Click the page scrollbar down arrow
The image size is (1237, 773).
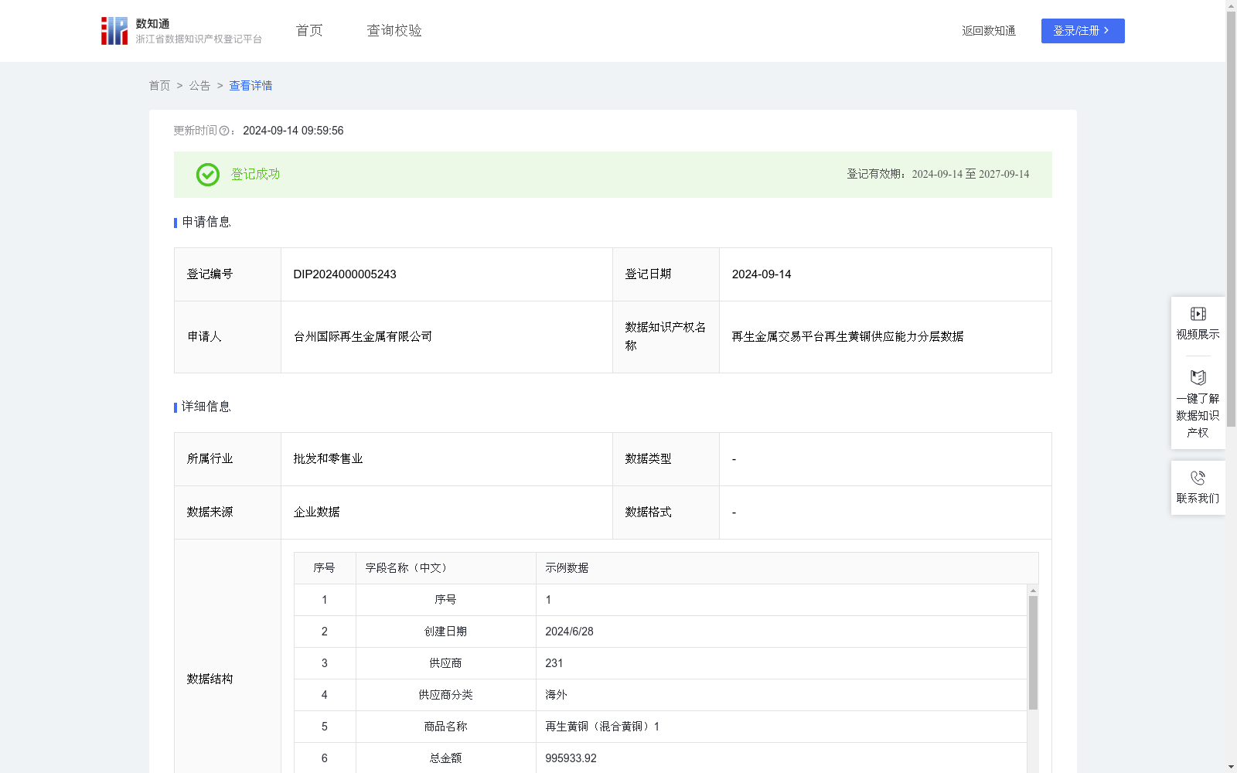[x=1231, y=767]
